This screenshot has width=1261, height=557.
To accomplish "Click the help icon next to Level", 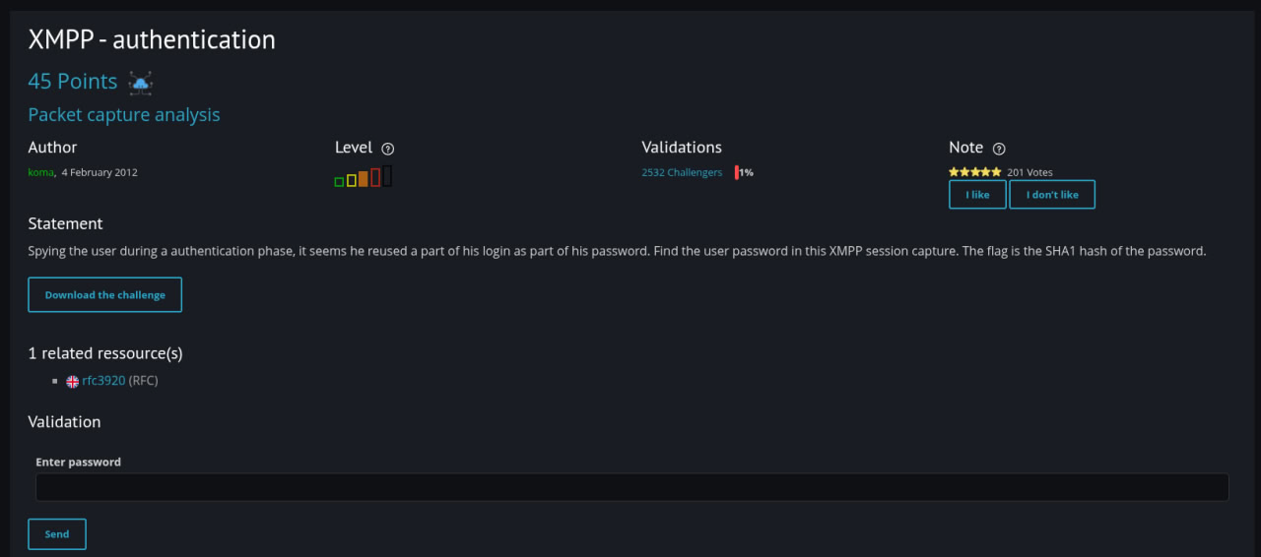I will point(388,149).
